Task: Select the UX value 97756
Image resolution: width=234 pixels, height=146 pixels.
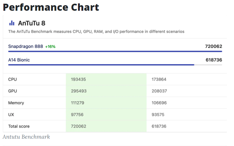Action: click(77, 115)
